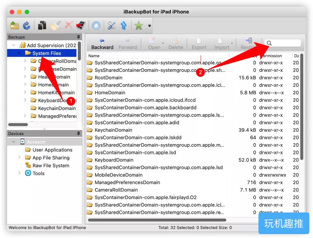Expand the ManagedPreferences tree node
313x238 pixels.
pyautogui.click(x=25, y=116)
